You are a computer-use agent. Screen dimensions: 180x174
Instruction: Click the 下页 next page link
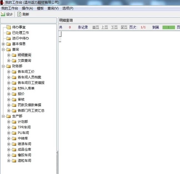pyautogui.click(x=114, y=27)
